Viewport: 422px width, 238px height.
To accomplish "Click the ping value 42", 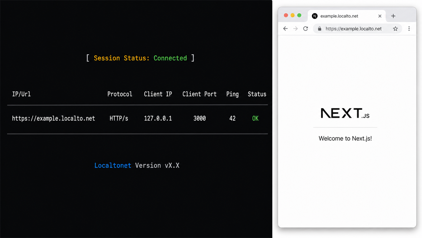I will [x=232, y=118].
